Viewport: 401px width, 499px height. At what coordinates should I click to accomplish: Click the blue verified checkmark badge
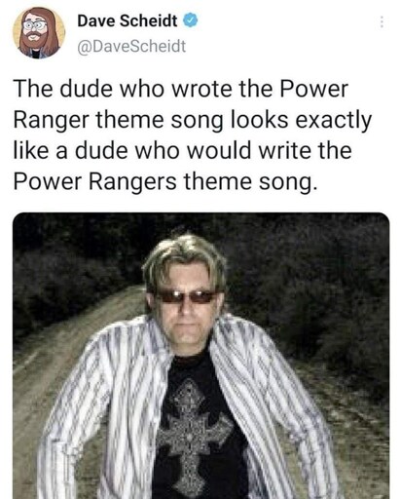191,20
